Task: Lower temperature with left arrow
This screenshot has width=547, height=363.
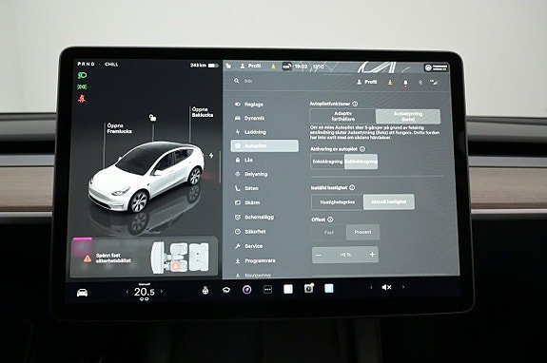Action: [x=127, y=292]
